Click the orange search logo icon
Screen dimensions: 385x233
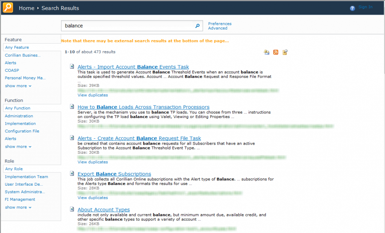(x=8, y=8)
